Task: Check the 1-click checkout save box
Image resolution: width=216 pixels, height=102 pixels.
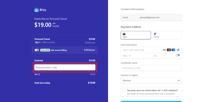Action: coord(124,90)
